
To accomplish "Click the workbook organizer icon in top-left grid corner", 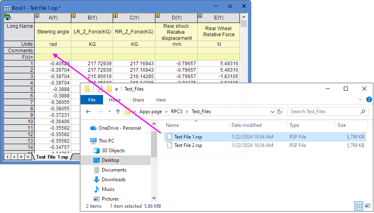I will [x=7, y=17].
